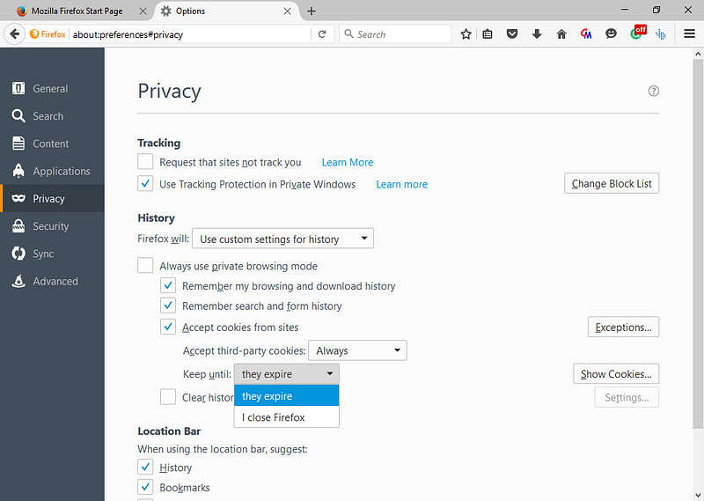
Task: Enable Request that sites not track you
Action: point(145,161)
